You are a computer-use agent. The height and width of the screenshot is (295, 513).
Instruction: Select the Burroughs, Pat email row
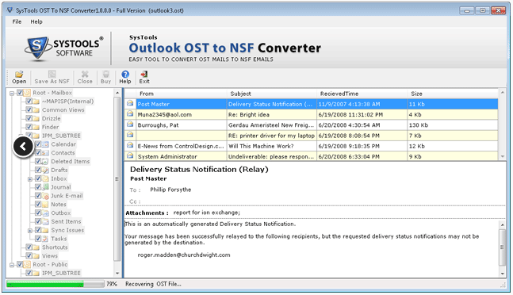coord(311,125)
